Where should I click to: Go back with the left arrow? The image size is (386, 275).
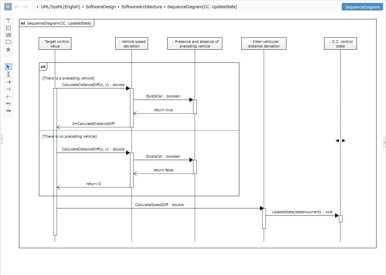(x=17, y=7)
